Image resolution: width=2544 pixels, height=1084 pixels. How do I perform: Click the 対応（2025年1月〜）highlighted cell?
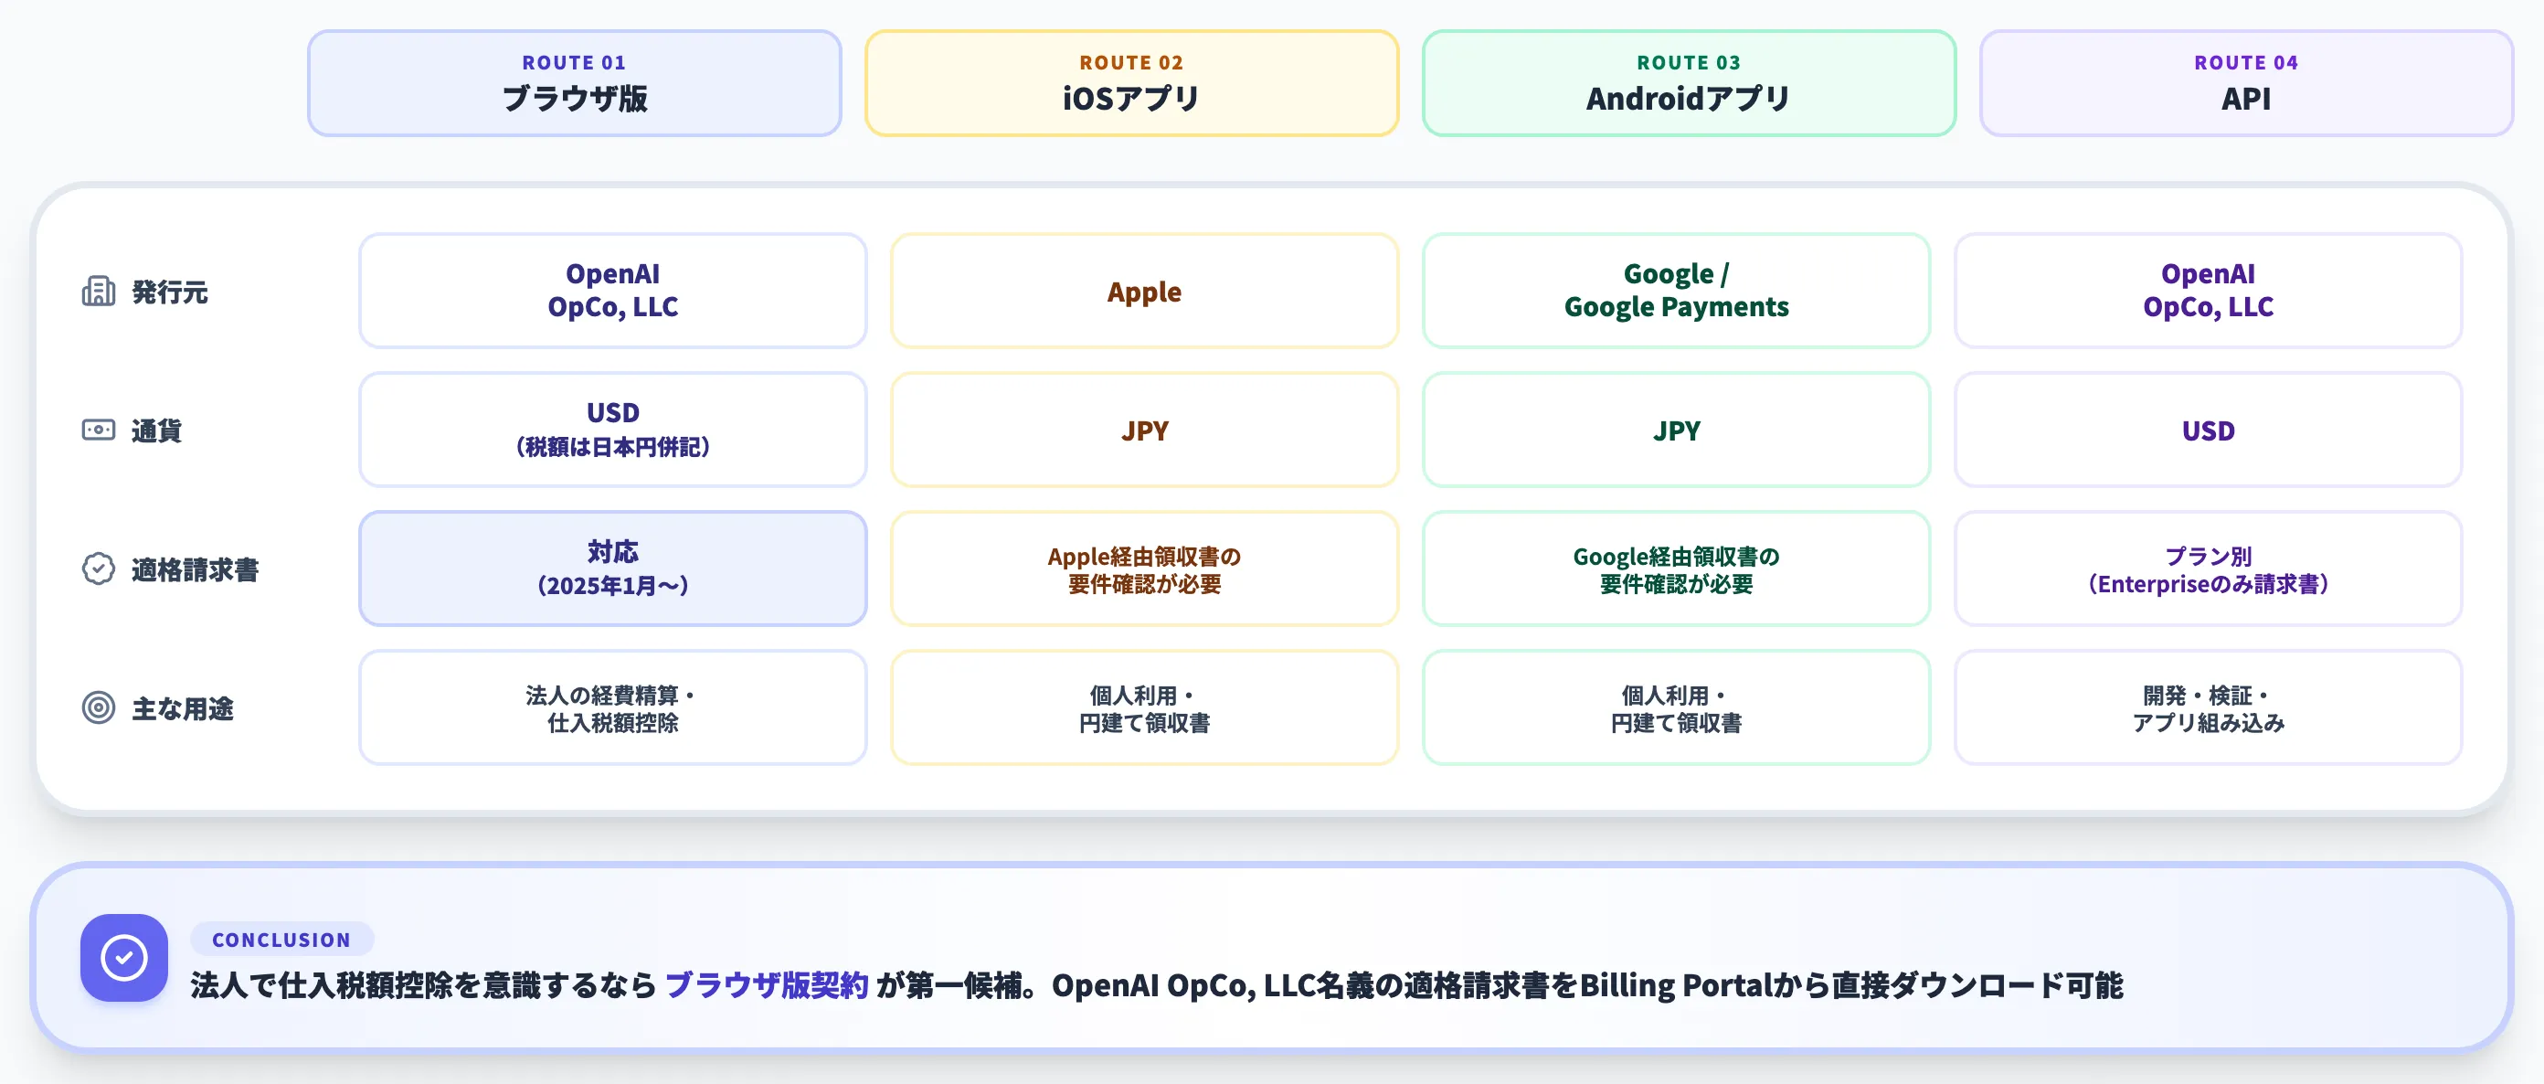pos(613,569)
